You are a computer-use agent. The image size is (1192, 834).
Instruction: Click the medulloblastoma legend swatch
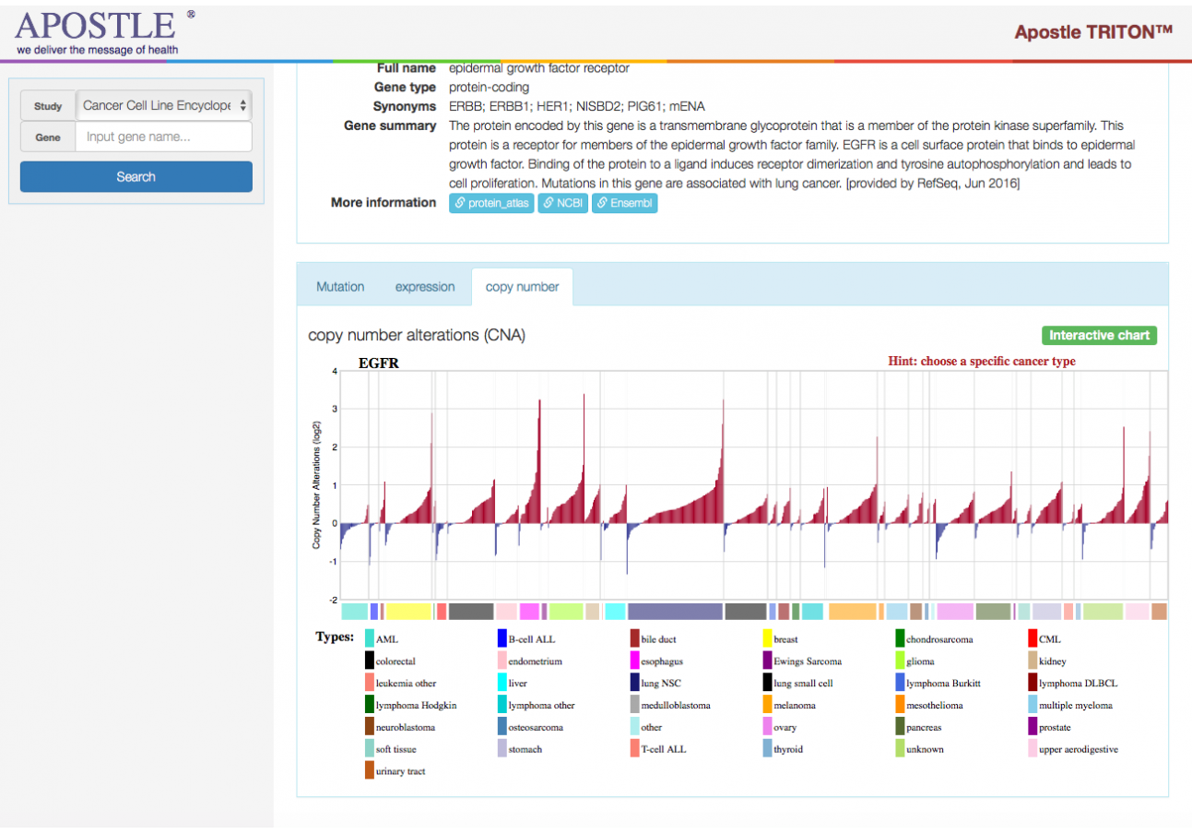(635, 705)
